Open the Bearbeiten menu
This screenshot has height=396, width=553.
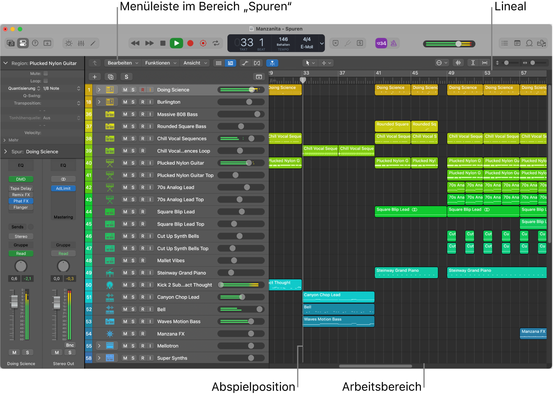(x=123, y=63)
